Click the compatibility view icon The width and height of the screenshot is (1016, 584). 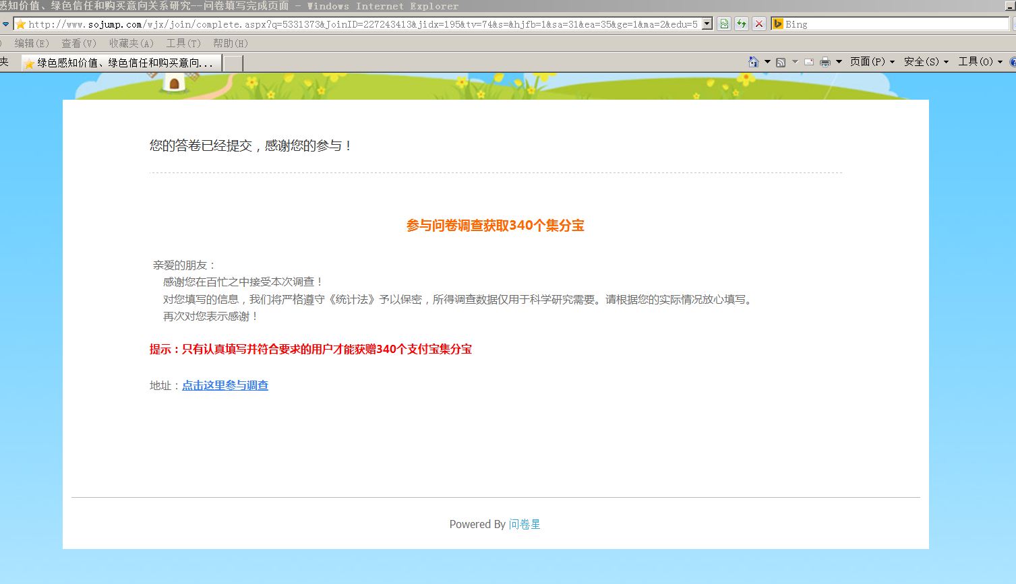point(724,24)
